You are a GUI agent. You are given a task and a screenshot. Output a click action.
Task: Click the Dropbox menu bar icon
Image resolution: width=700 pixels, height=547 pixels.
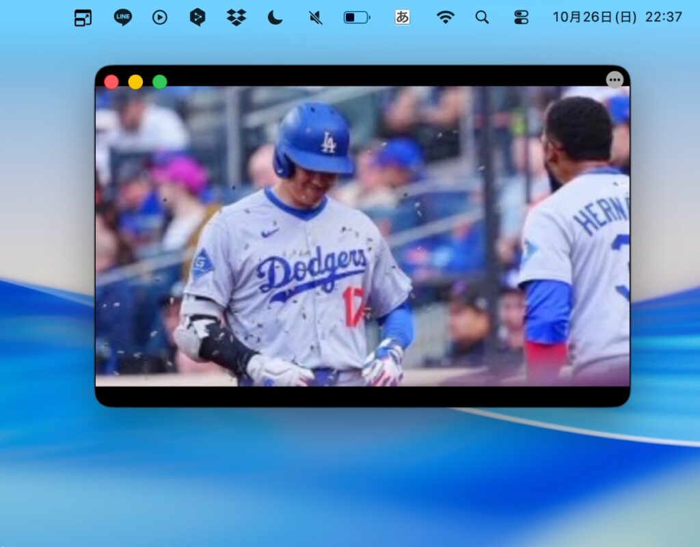(x=236, y=18)
